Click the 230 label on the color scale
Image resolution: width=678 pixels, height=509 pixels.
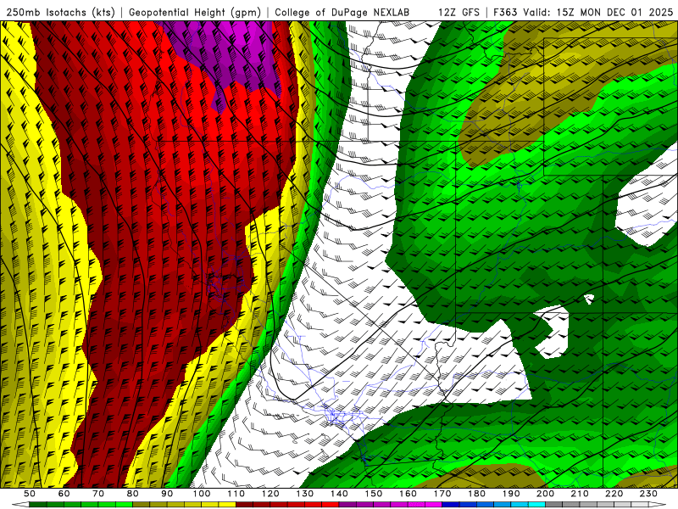point(648,494)
